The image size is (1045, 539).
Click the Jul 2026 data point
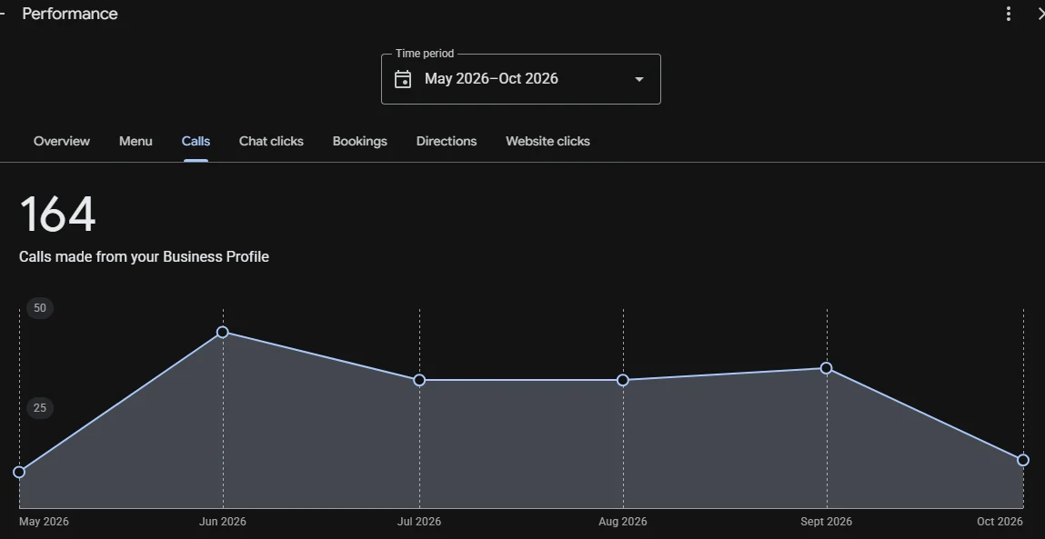coord(419,380)
